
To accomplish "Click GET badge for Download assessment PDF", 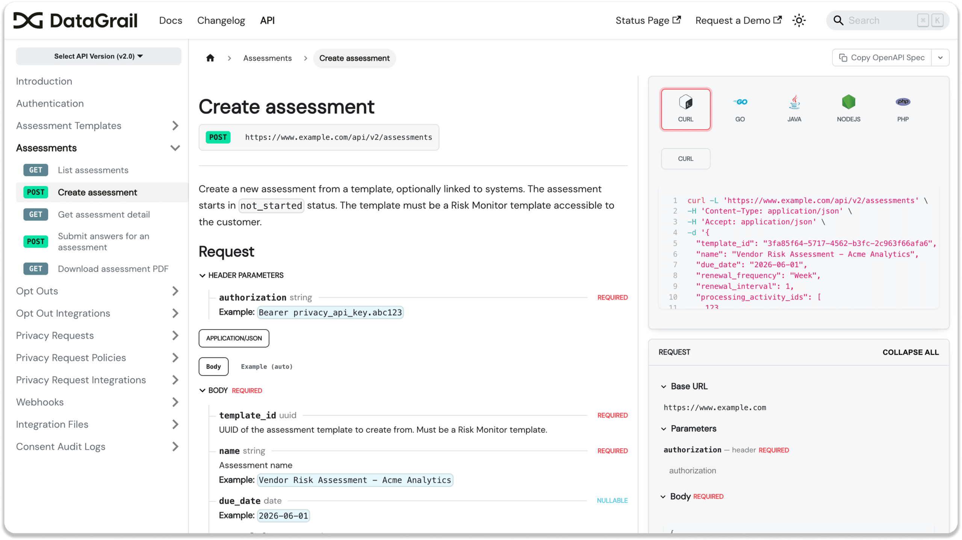I will point(36,269).
